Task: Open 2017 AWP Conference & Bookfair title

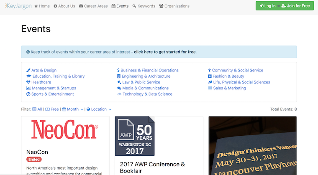Action: pos(152,167)
